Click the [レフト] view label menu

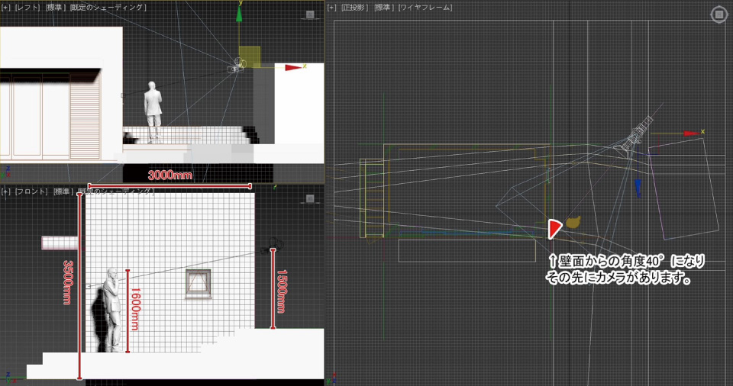tap(27, 8)
